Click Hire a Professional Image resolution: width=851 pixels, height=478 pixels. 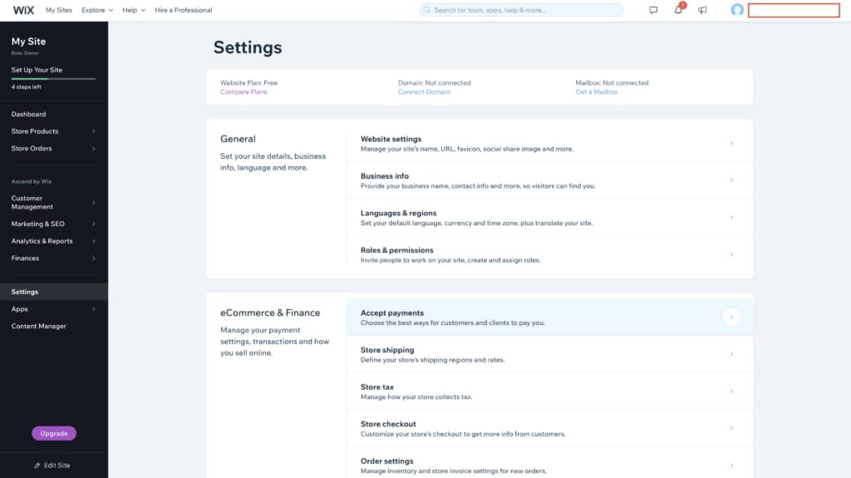[184, 10]
